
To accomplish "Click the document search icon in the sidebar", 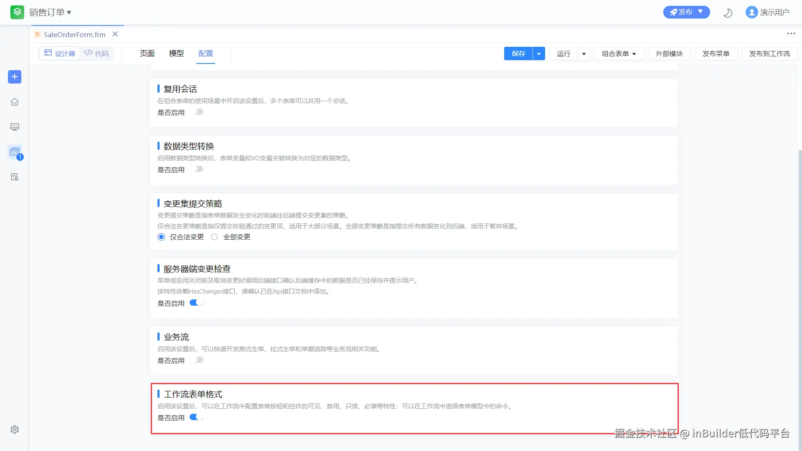I will [x=15, y=177].
